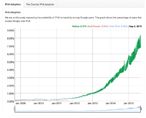Click the 0.00% y-axis label

click(x=11, y=101)
